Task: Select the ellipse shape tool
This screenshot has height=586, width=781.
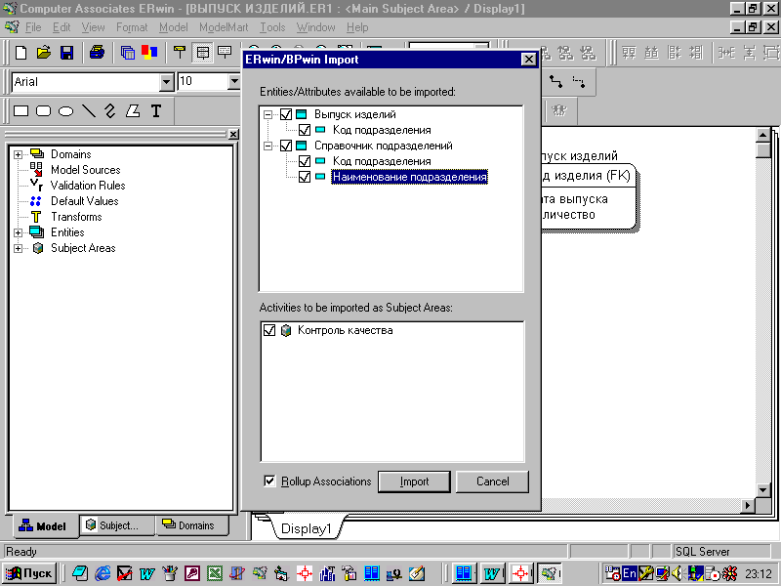Action: pyautogui.click(x=65, y=110)
